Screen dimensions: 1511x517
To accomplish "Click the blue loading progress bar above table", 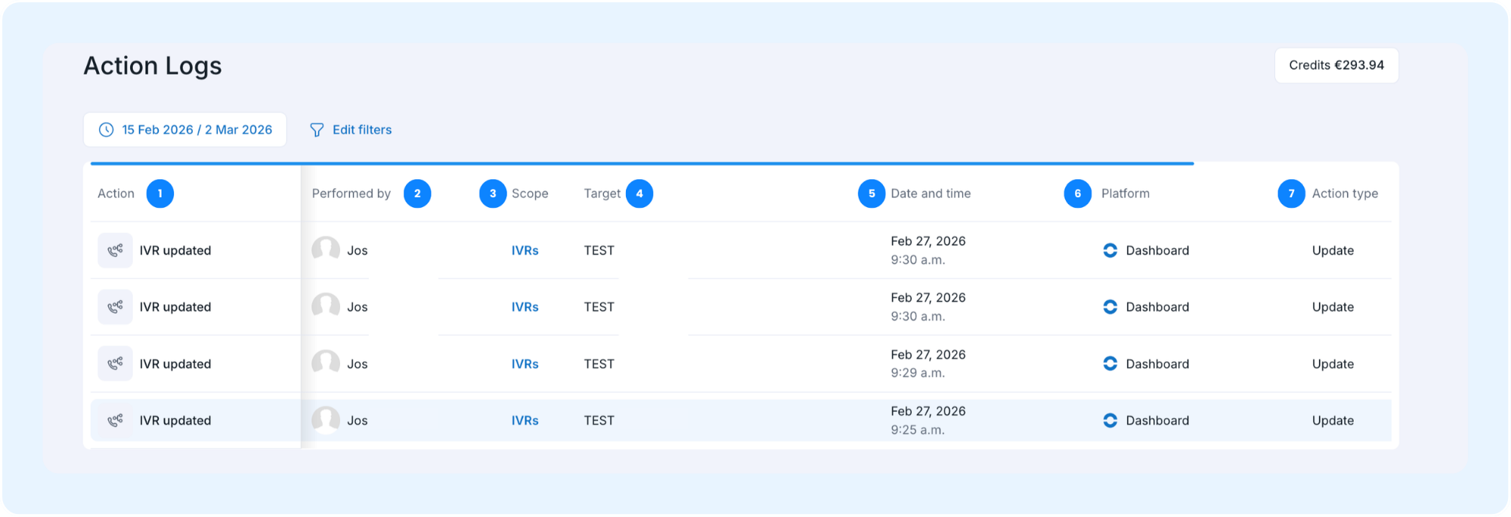I will [x=642, y=163].
